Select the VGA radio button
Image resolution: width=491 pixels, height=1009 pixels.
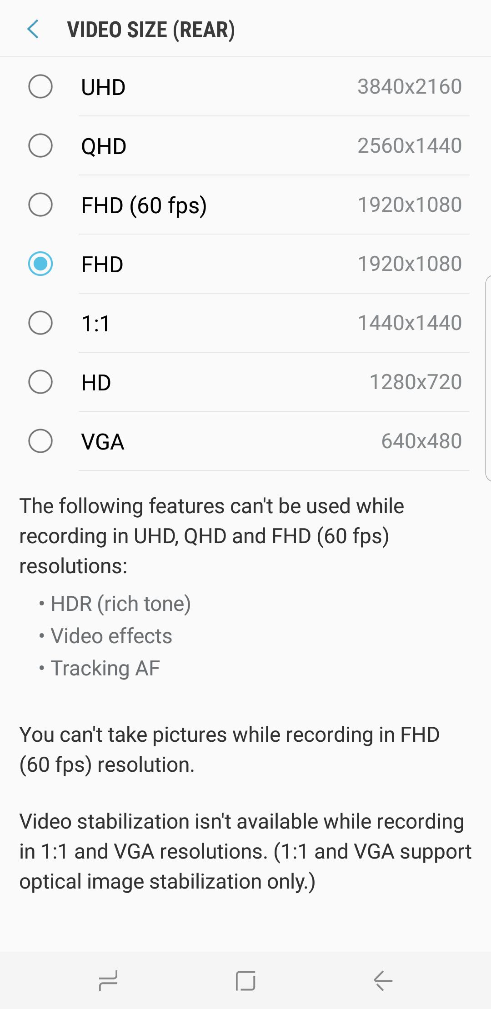40,441
